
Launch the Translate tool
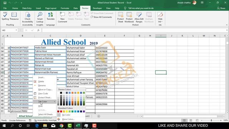click(50, 16)
